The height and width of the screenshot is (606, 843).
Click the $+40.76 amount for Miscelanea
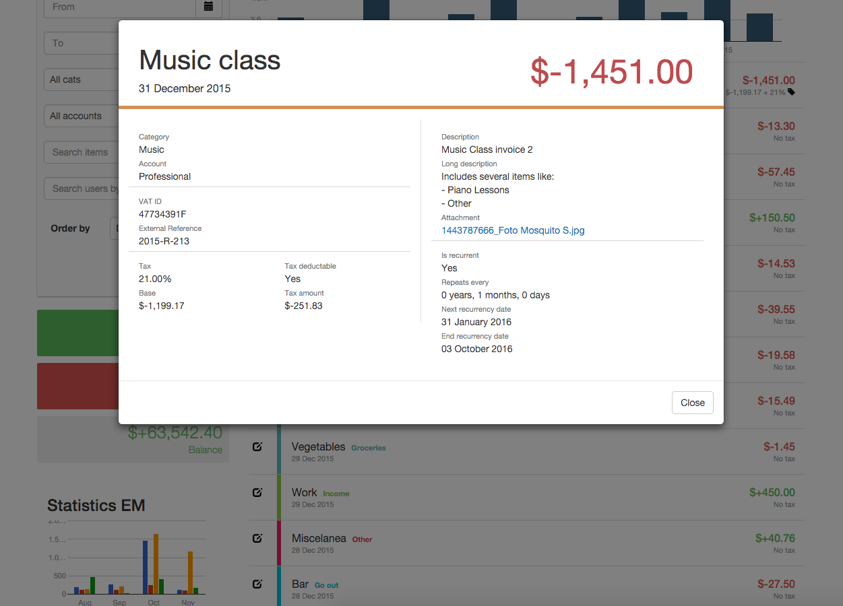[x=775, y=538]
